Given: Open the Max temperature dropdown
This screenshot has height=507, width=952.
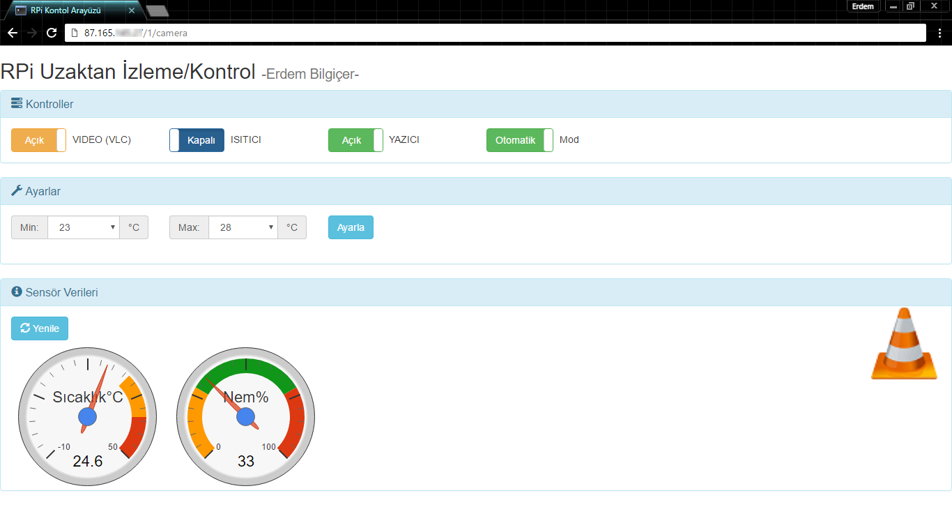Looking at the screenshot, I should pyautogui.click(x=242, y=227).
